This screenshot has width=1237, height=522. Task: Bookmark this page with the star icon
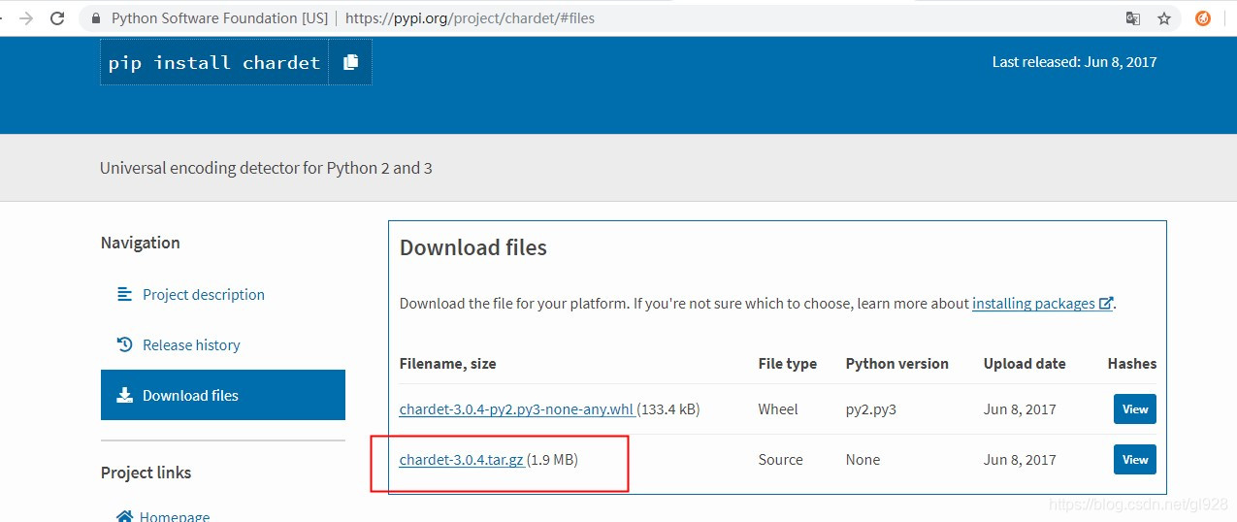[1164, 18]
